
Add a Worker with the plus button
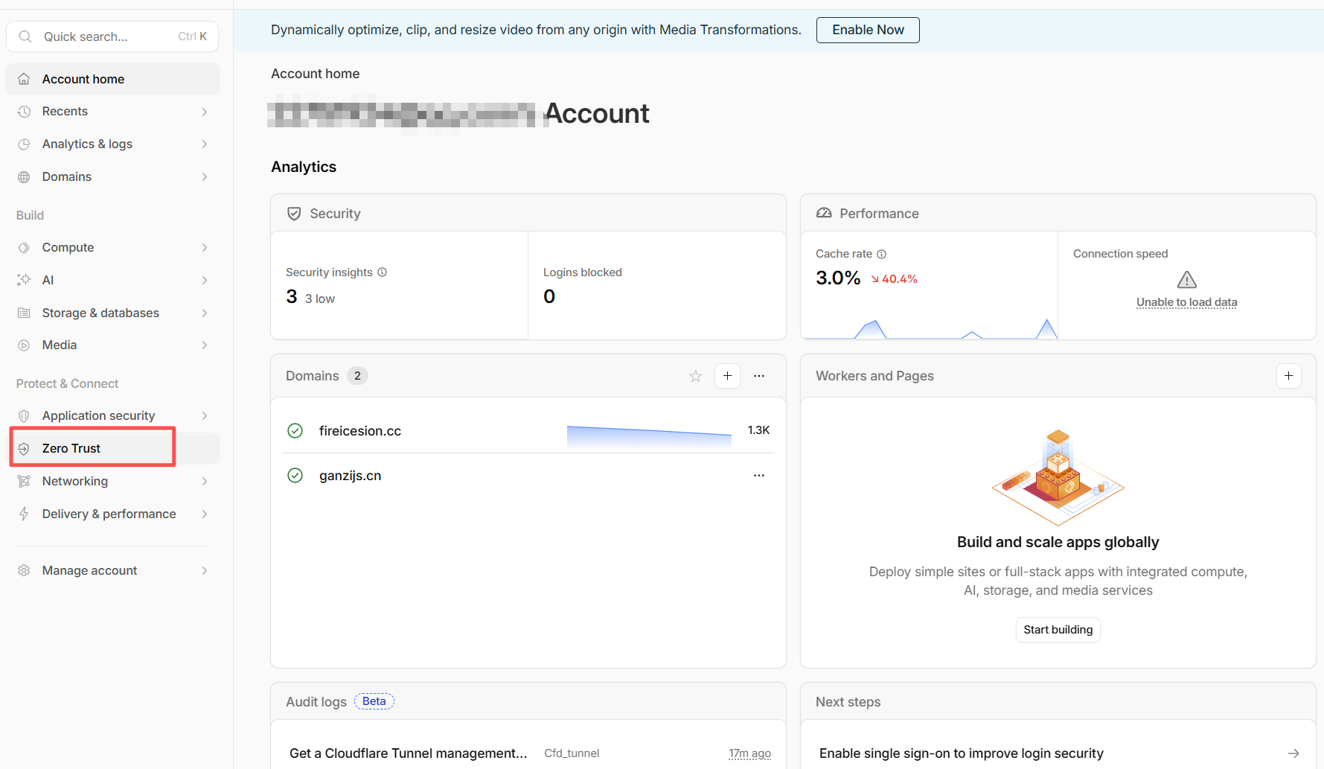coord(1289,376)
